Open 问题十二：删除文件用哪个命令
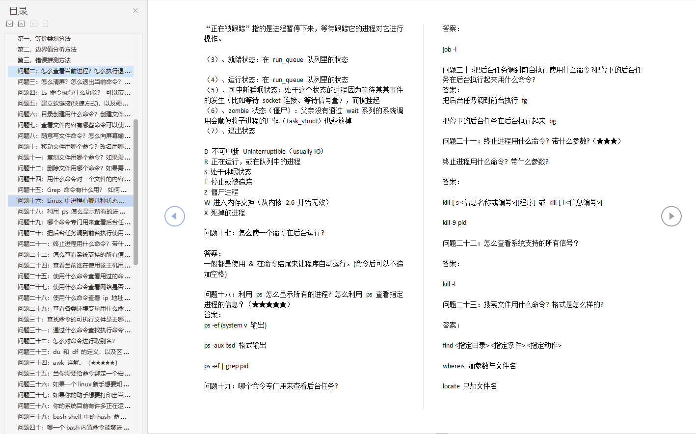This screenshot has width=696, height=434. [71, 168]
